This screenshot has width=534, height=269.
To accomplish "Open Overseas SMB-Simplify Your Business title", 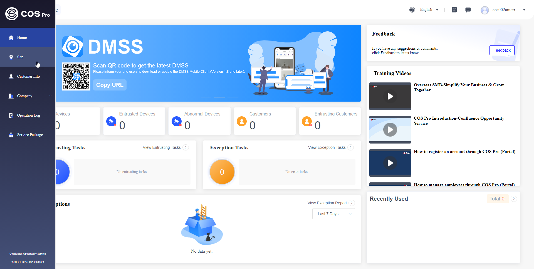I will [x=459, y=87].
